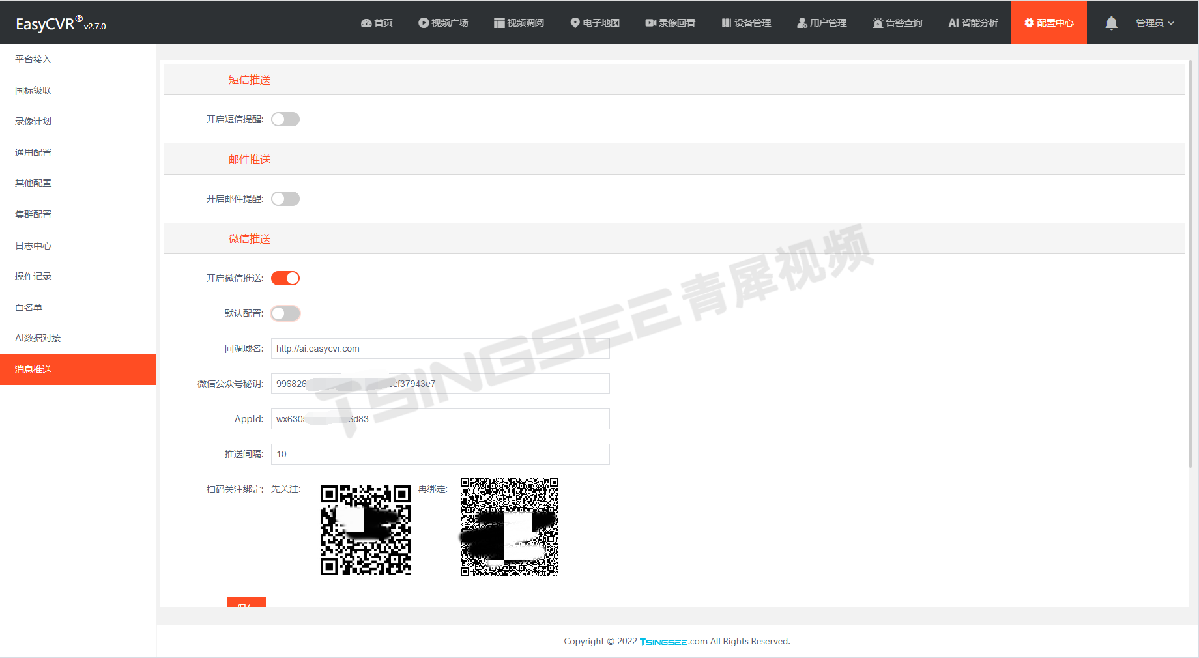Turn off 开启微信推送 switch
This screenshot has height=658, width=1199.
pos(285,278)
